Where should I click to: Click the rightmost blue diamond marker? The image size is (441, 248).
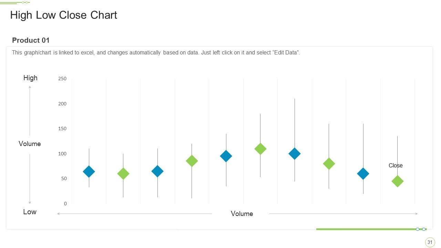[x=363, y=174]
